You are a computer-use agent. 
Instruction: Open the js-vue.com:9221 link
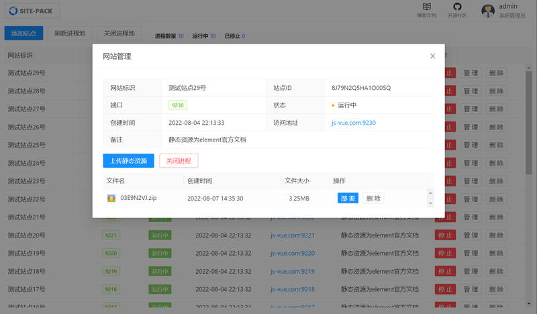293,235
